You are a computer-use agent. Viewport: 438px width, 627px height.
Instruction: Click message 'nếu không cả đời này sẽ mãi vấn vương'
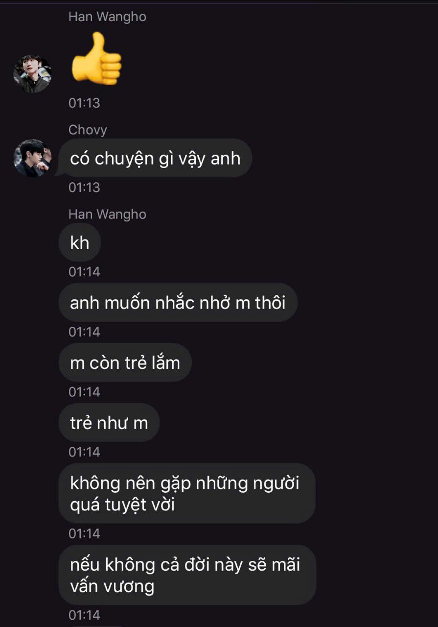point(187,575)
